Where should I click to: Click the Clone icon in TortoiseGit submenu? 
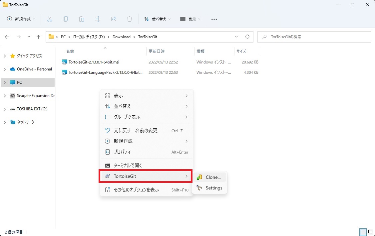(199, 177)
